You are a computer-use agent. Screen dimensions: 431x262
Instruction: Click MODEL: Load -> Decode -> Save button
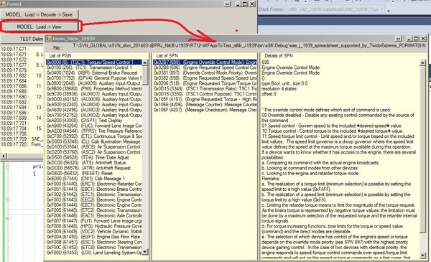(x=39, y=14)
